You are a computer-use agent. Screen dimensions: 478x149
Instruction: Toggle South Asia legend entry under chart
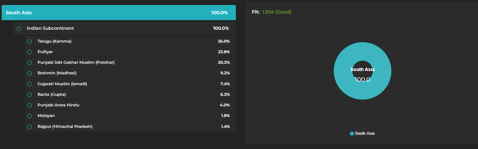click(x=365, y=133)
